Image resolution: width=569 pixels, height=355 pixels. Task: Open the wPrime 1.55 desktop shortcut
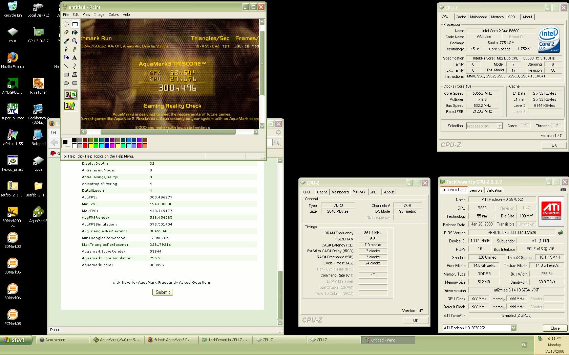pyautogui.click(x=13, y=137)
